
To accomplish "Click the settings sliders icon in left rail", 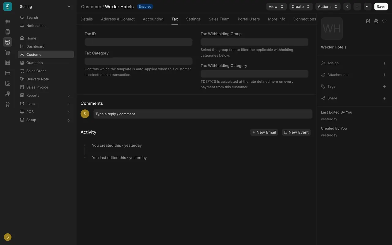I will tap(8, 21).
